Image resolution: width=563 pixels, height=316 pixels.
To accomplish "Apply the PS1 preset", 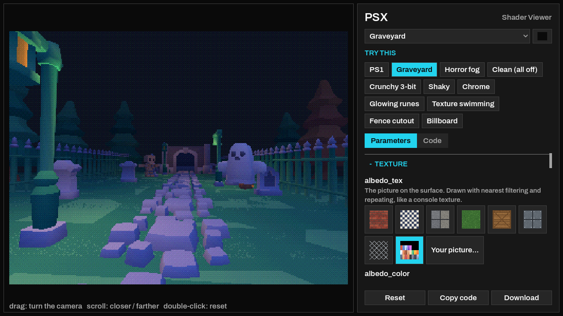I will [x=377, y=69].
